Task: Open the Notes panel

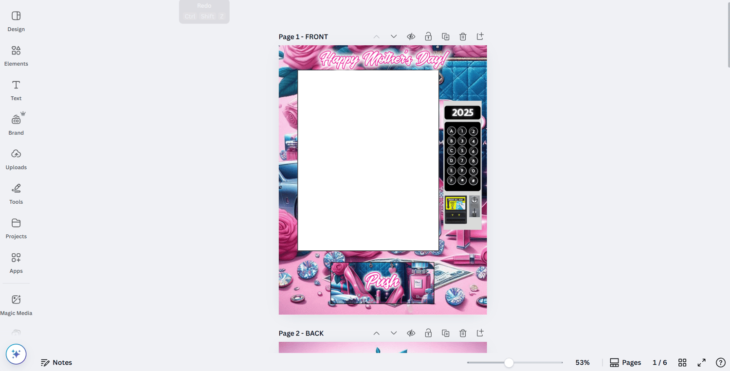Action: point(56,362)
